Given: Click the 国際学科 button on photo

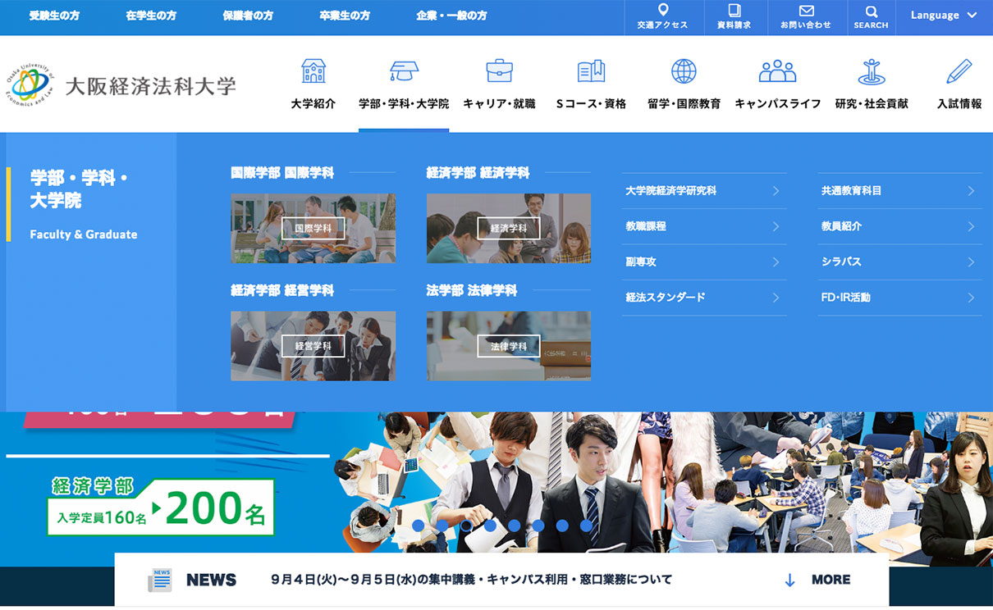Looking at the screenshot, I should coord(313,229).
